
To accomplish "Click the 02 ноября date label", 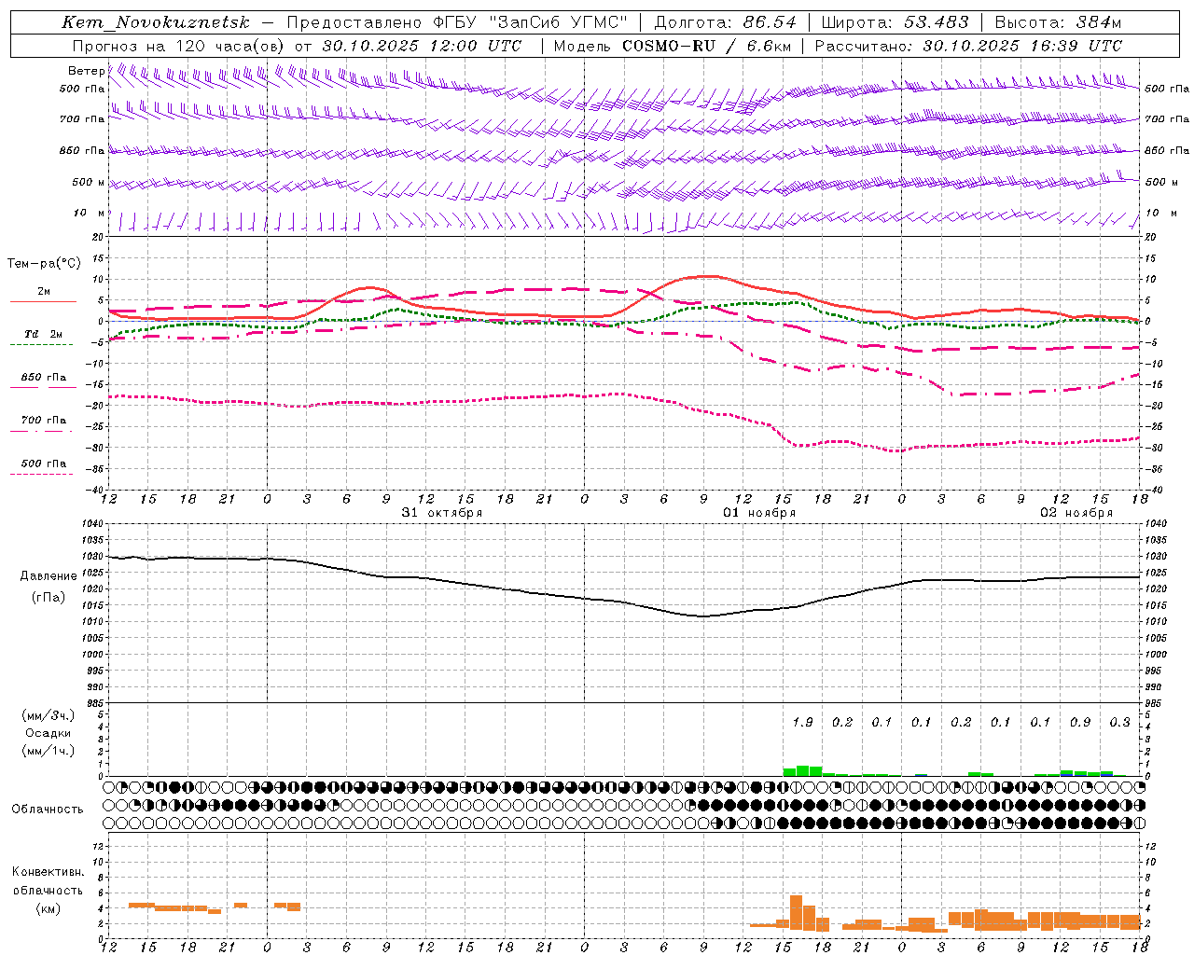I will pyautogui.click(x=1076, y=513).
